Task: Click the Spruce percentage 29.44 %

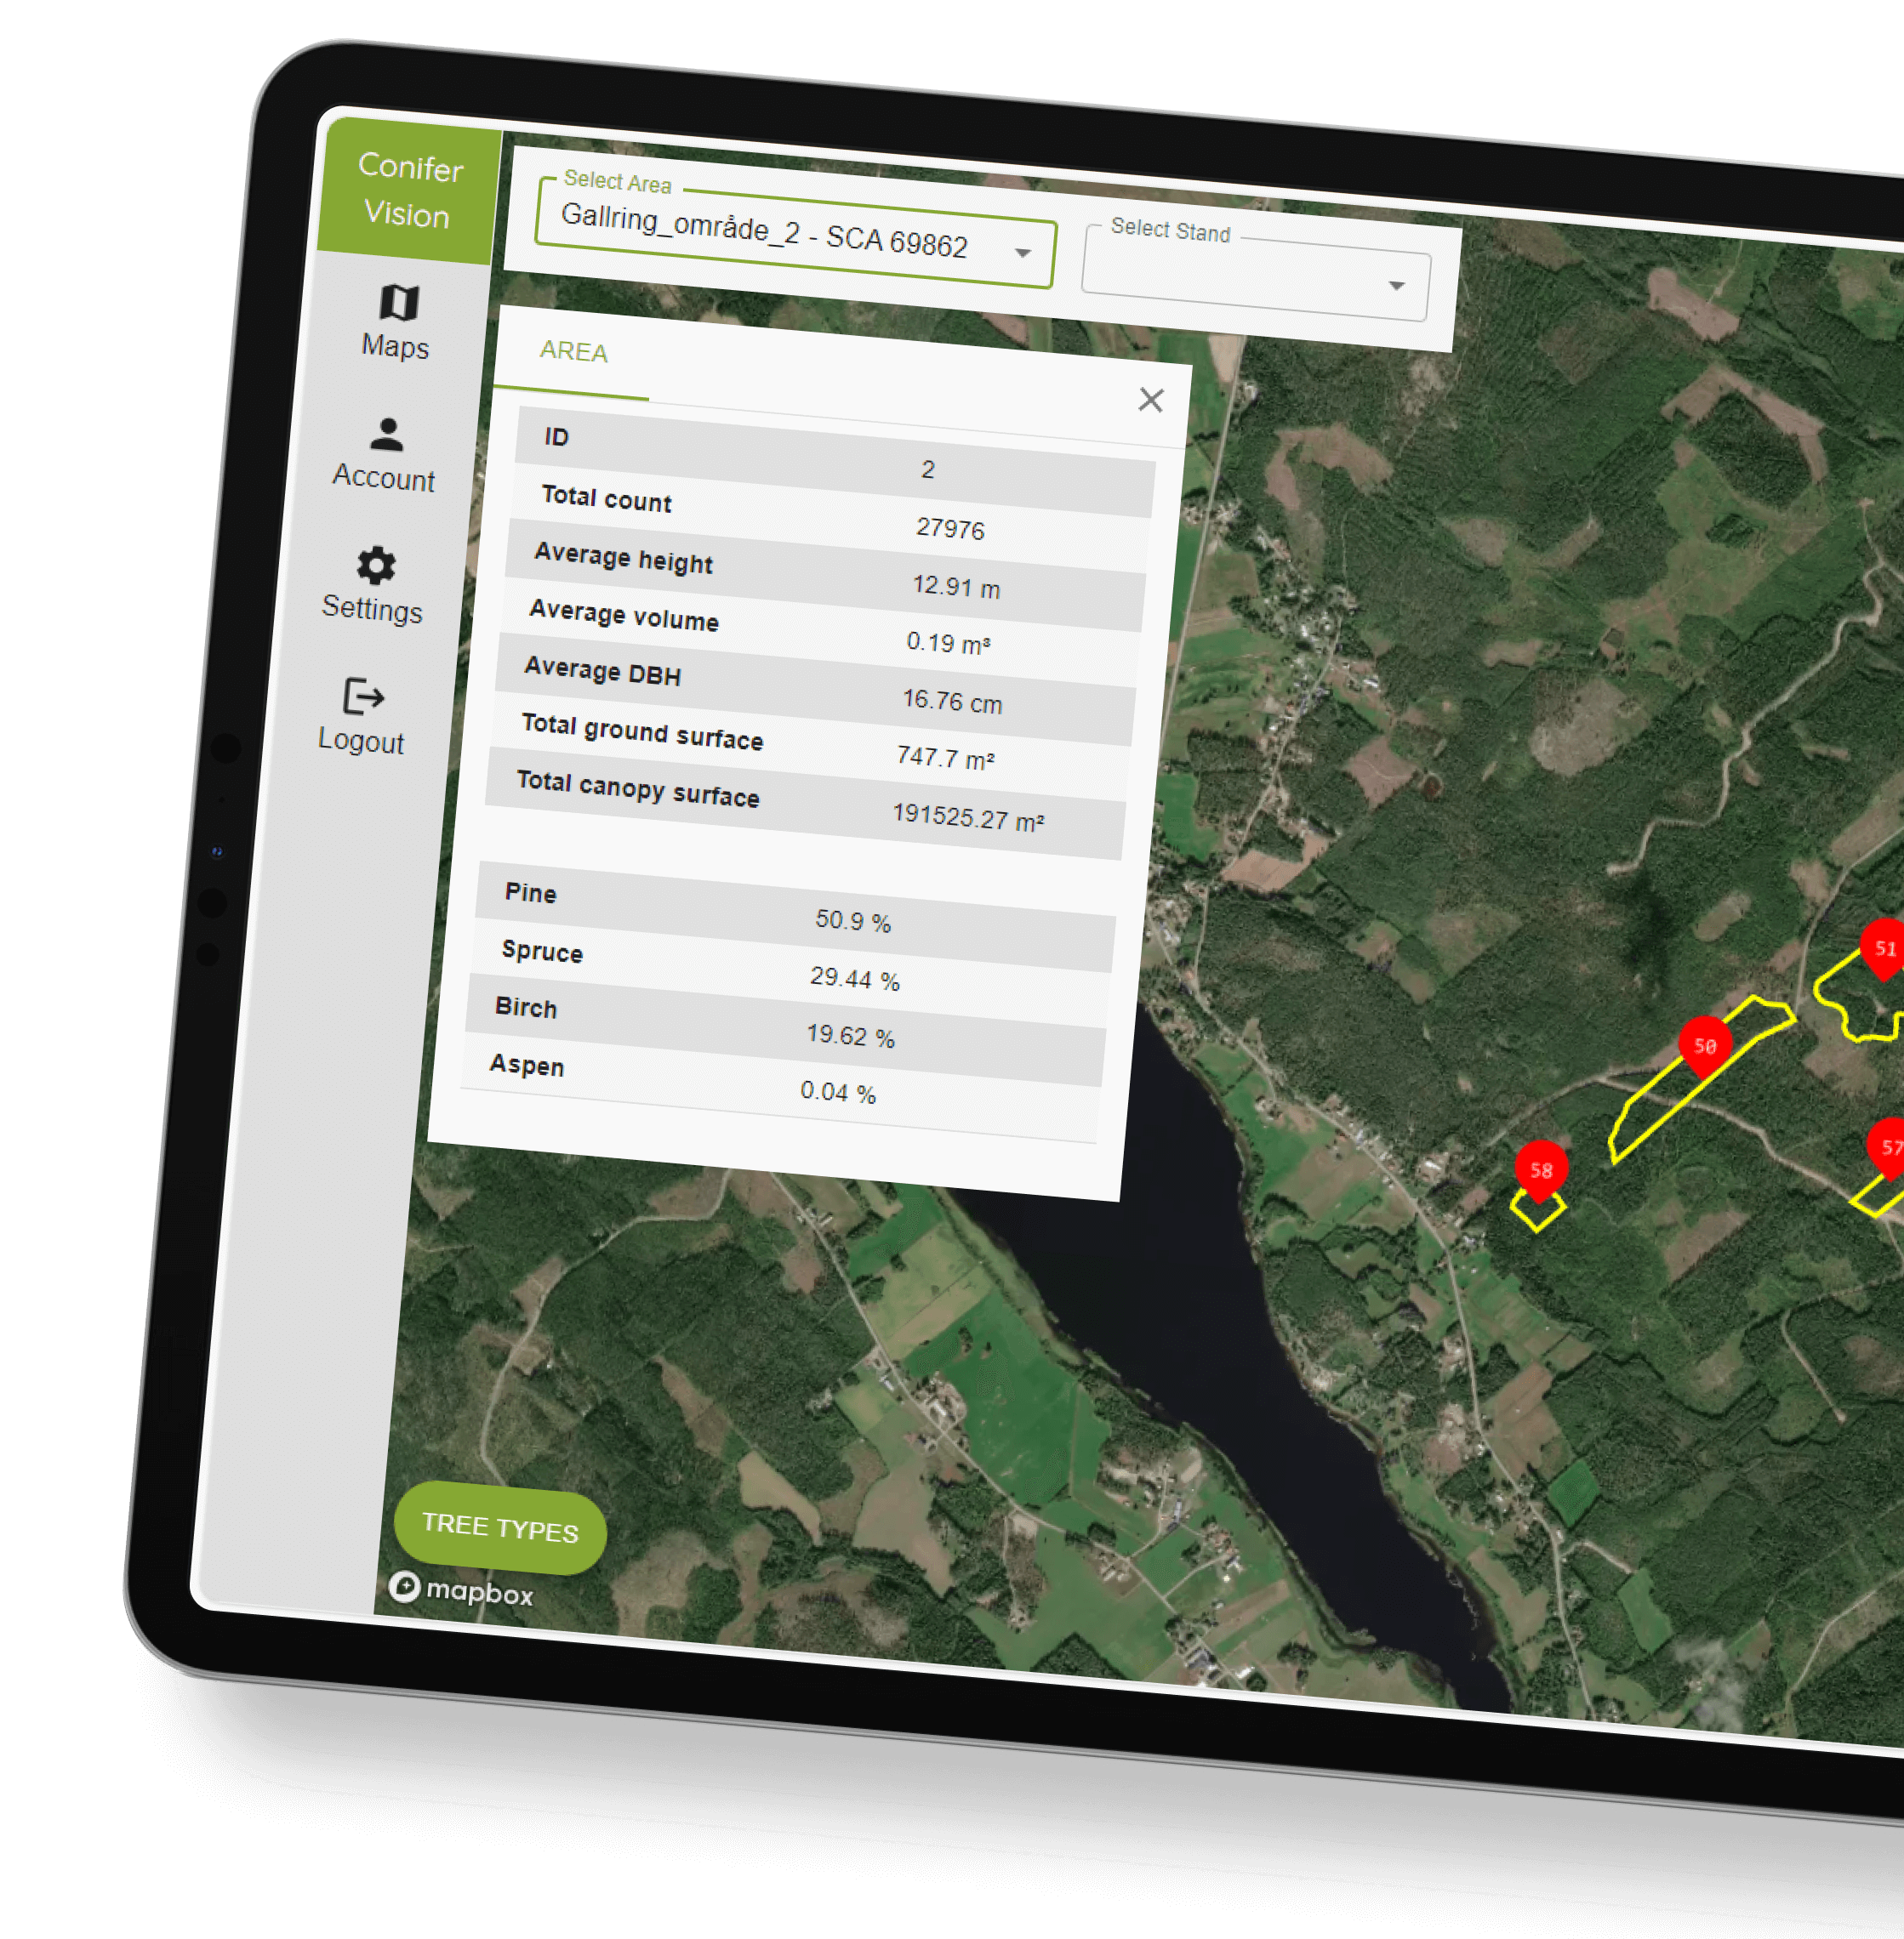Action: coord(854,977)
